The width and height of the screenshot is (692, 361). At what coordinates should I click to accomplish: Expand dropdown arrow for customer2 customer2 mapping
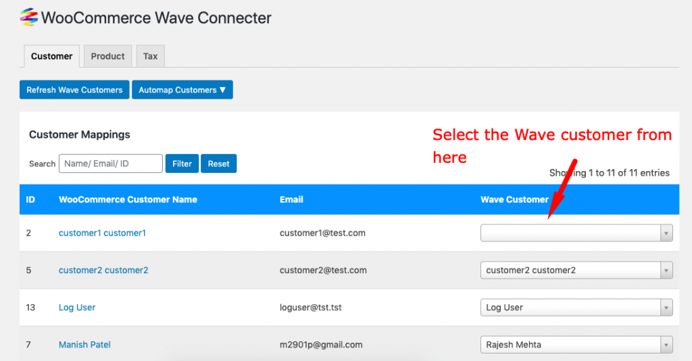pos(666,270)
